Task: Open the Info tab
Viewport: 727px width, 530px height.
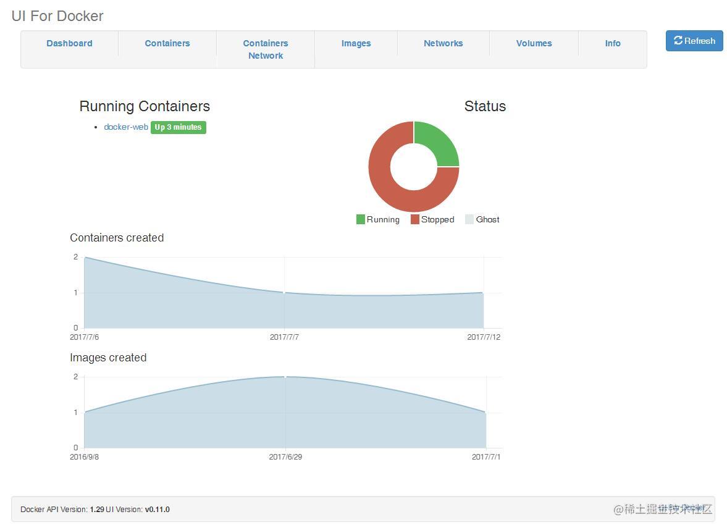Action: click(x=612, y=43)
